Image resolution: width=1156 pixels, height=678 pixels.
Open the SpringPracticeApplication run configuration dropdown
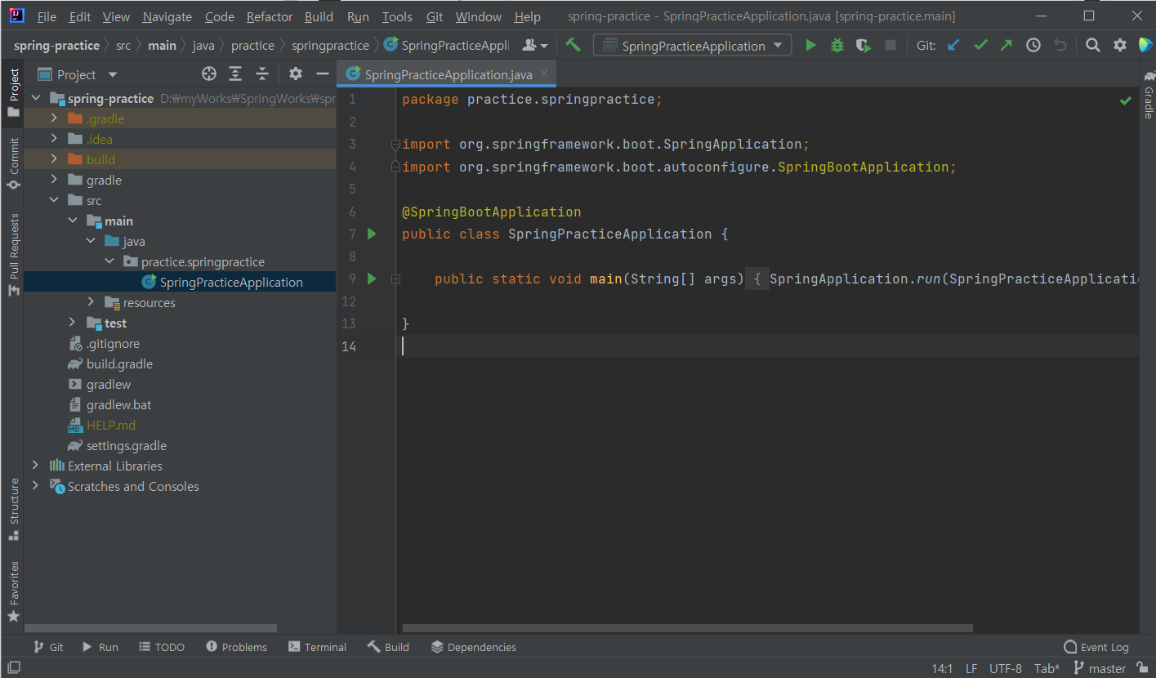click(693, 46)
